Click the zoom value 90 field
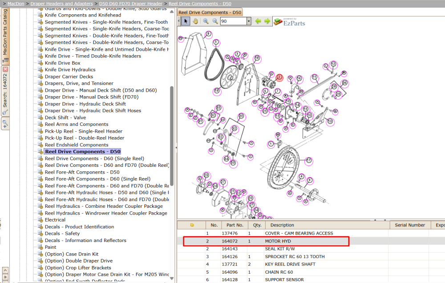The height and width of the screenshot is (283, 445). (233, 21)
